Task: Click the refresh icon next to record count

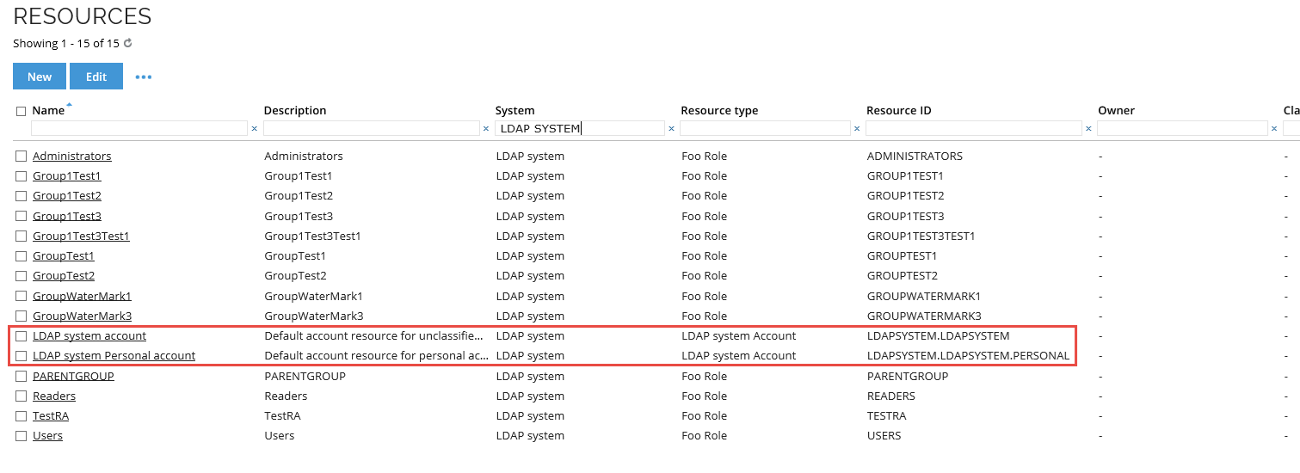Action: click(x=128, y=43)
